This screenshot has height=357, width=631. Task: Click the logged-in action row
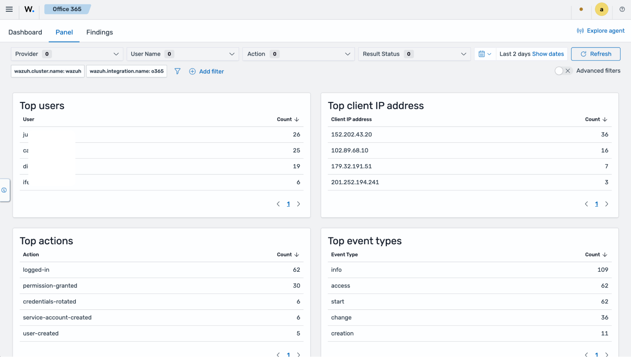161,270
